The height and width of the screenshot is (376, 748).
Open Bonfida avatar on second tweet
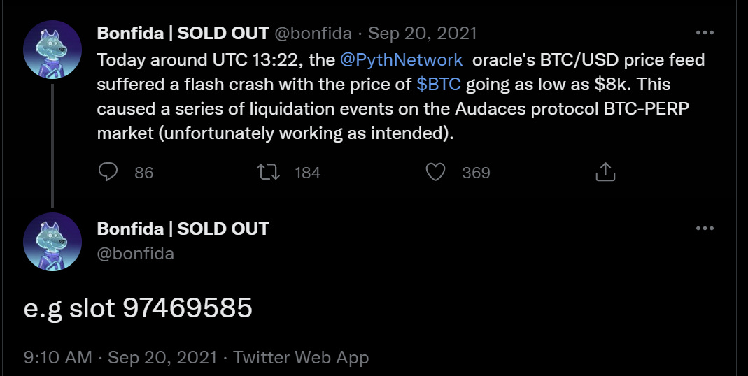(52, 242)
